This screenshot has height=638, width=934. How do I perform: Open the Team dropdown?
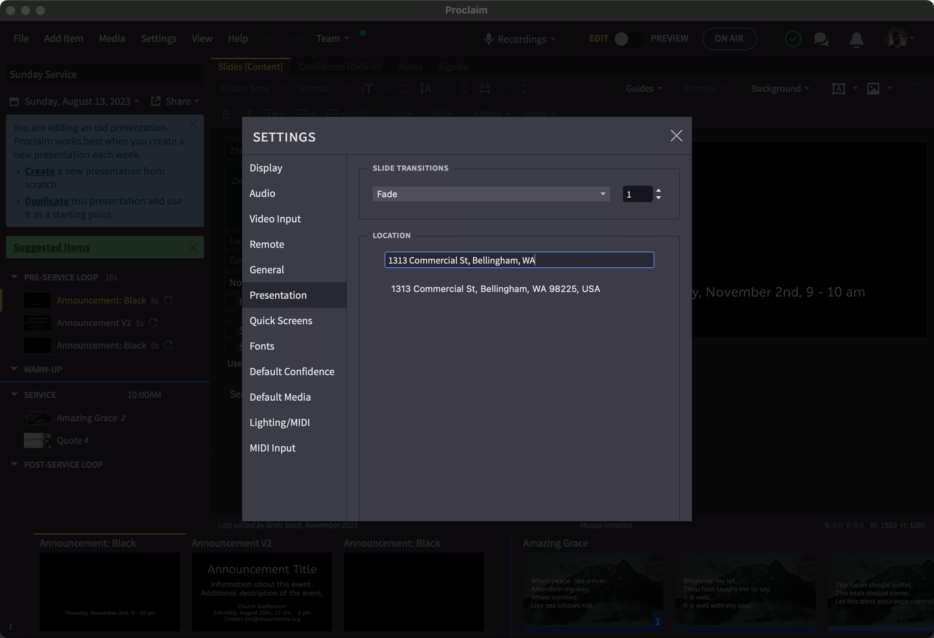coord(332,39)
